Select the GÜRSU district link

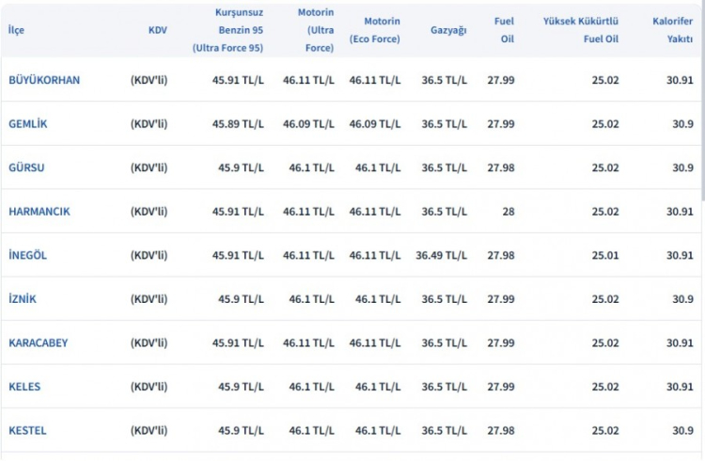[x=26, y=167]
